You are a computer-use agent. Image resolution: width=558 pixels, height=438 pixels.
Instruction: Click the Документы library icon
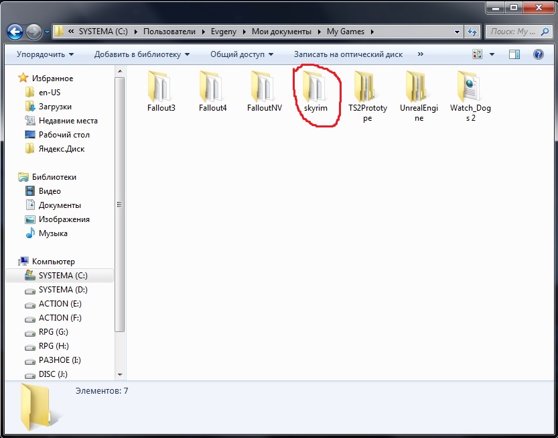pyautogui.click(x=30, y=205)
